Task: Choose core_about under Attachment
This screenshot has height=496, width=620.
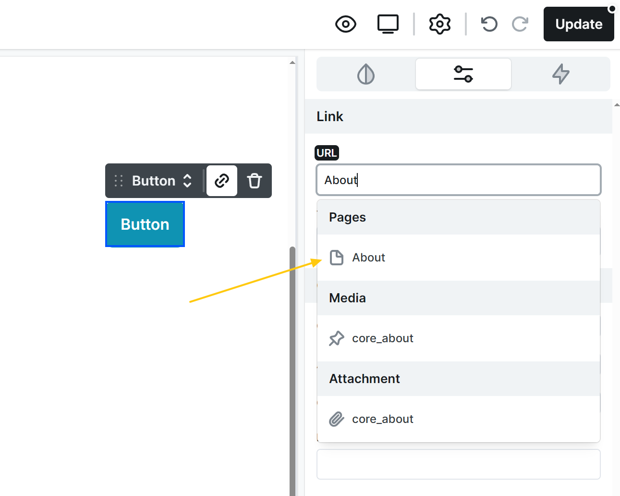Action: click(x=382, y=419)
